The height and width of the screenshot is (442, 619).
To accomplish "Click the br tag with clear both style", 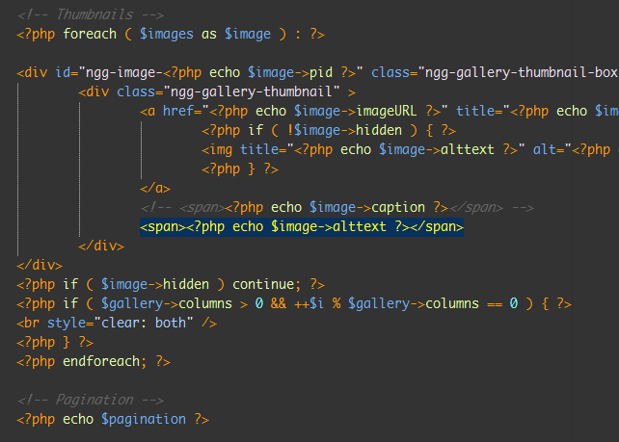I will (x=116, y=323).
